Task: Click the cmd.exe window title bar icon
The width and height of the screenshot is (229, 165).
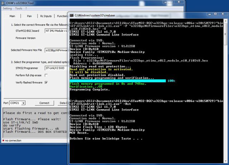Action: pos(72,16)
